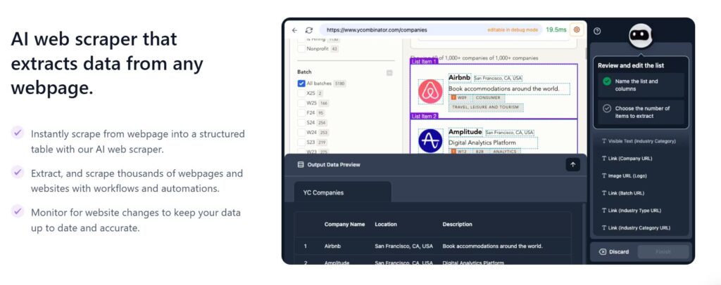Tick the Nonprofit filter checkbox

click(x=301, y=49)
